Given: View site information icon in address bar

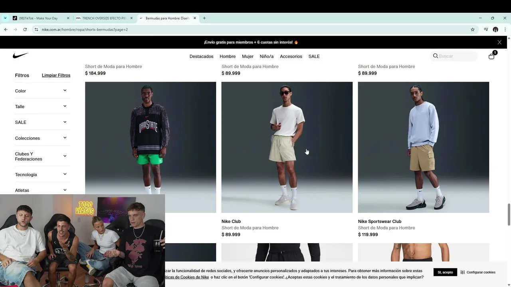Looking at the screenshot, I should (x=36, y=29).
